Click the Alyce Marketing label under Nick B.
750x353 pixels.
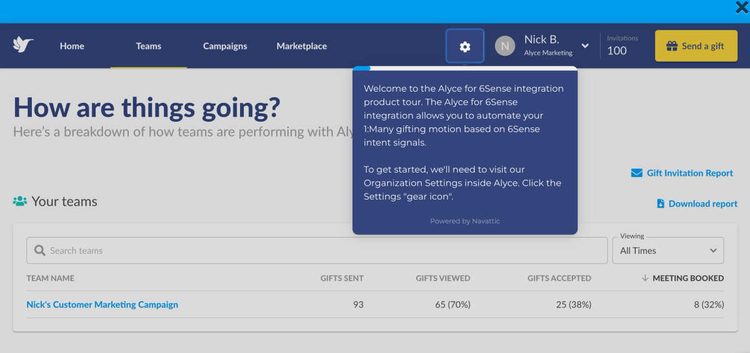[548, 53]
